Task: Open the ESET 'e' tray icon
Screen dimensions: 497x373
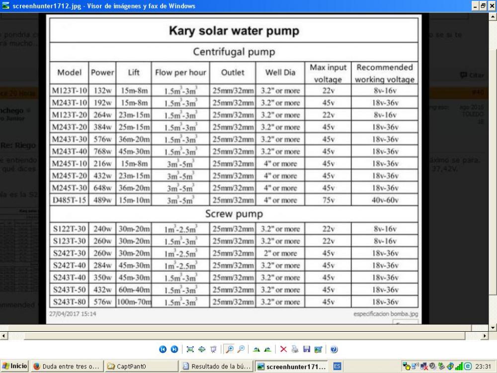Action: click(x=468, y=367)
